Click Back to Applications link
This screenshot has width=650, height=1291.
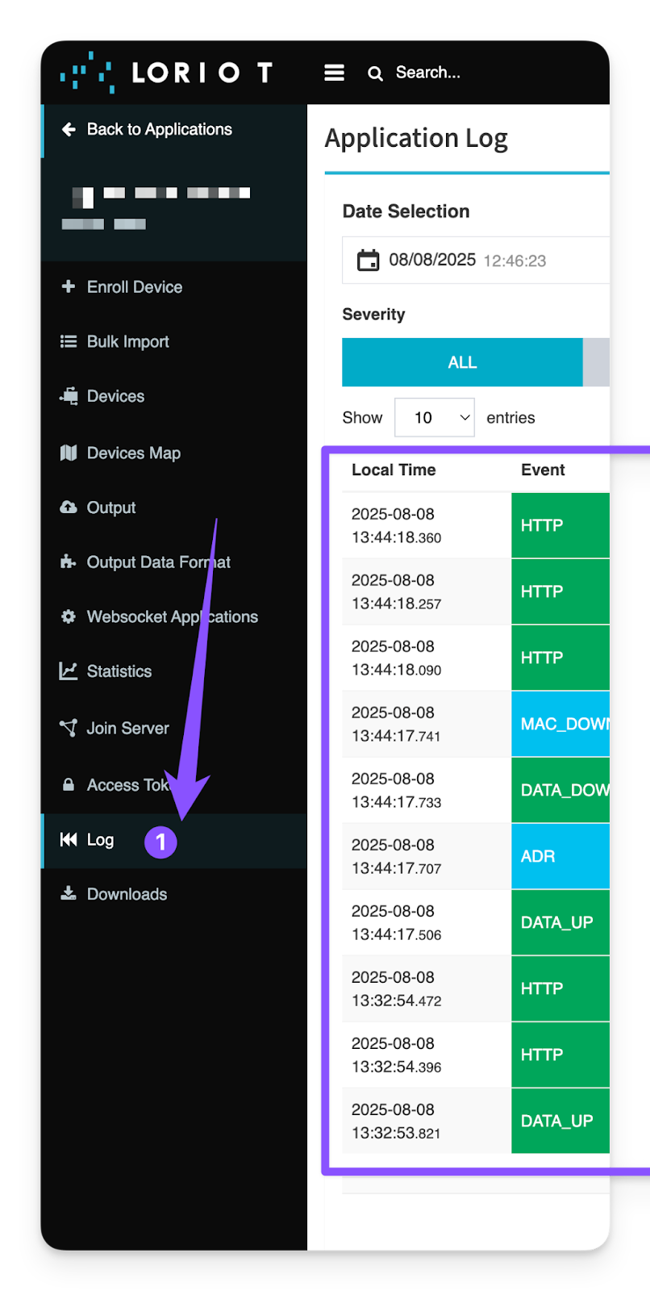click(x=159, y=130)
